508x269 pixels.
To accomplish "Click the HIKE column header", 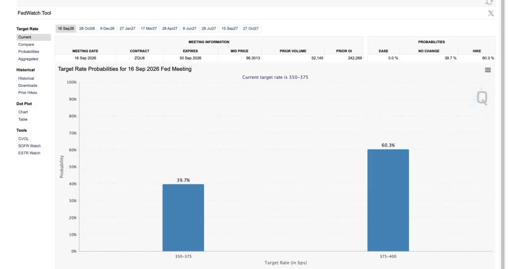I will (x=477, y=51).
